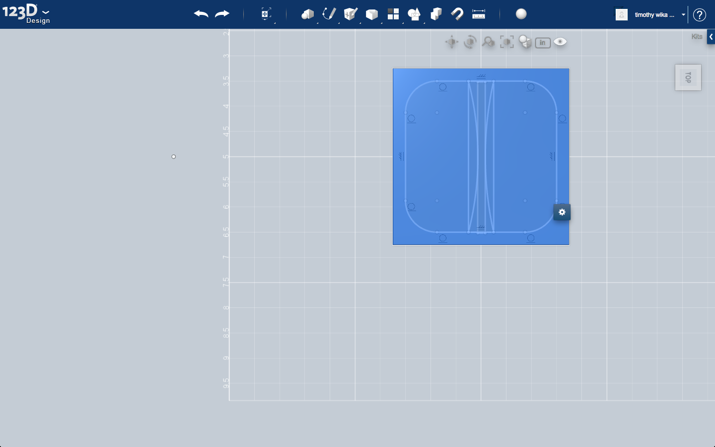The image size is (715, 447).
Task: Open the Combine tool
Action: tap(436, 14)
